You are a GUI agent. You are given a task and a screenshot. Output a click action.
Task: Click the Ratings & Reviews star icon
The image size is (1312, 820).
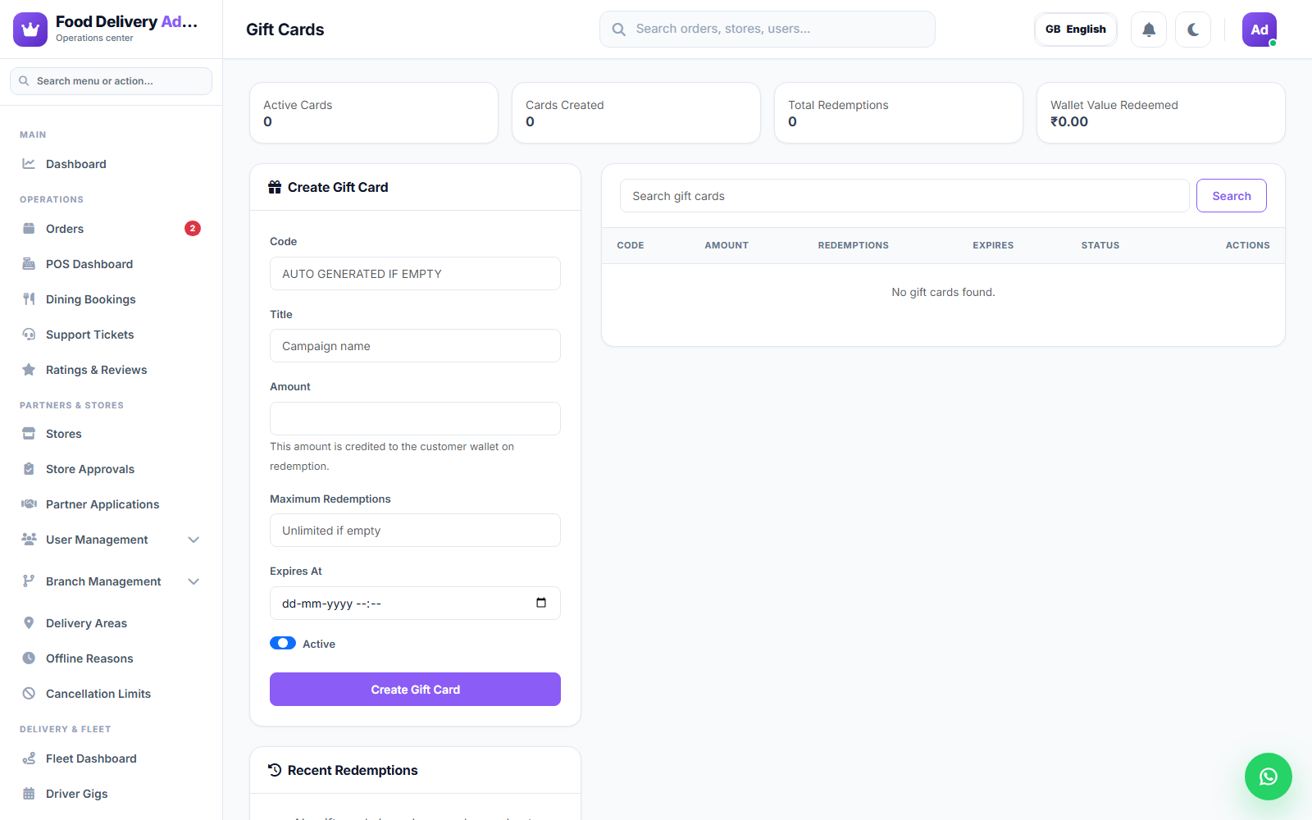coord(29,370)
